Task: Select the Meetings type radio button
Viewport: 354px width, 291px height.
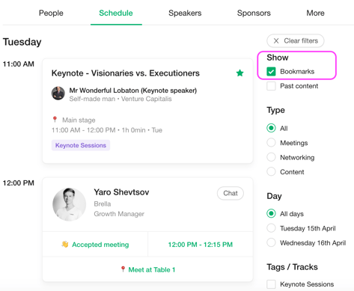Action: [x=271, y=143]
